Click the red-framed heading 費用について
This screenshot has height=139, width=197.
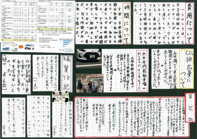pyautogui.click(x=189, y=24)
